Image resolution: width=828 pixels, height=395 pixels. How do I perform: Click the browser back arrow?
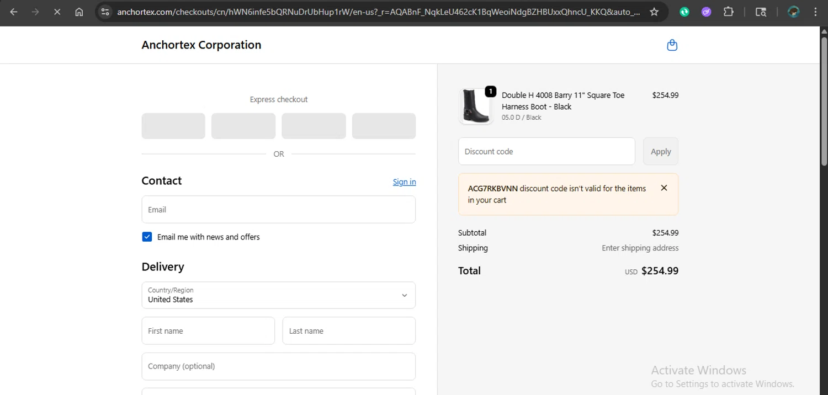(14, 12)
